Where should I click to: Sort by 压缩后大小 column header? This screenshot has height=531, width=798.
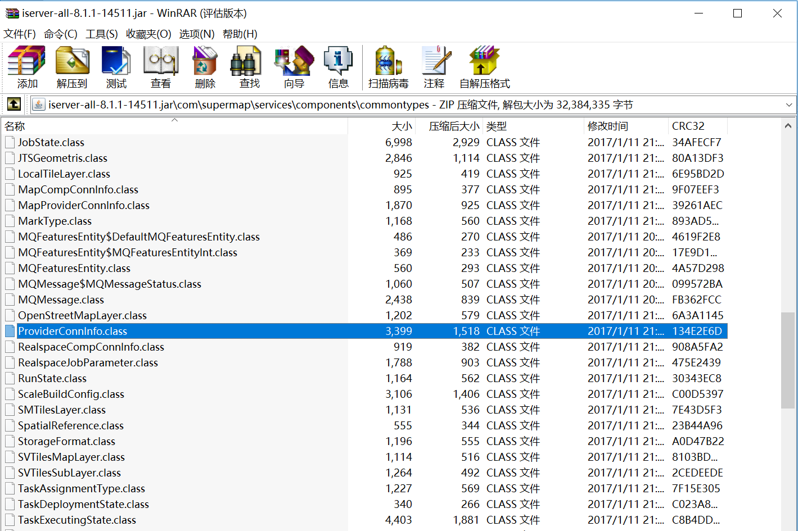coord(449,126)
